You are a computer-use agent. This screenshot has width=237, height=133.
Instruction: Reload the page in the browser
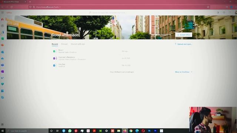coord(11,7)
